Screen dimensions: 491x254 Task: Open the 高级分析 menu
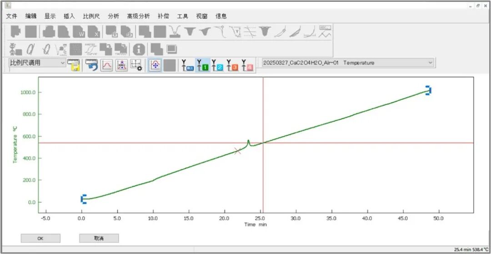point(138,16)
